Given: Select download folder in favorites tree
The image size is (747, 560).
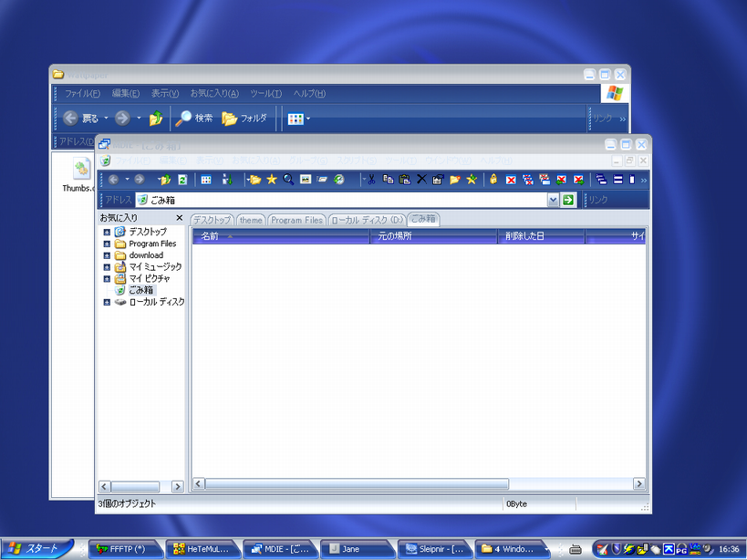Looking at the screenshot, I should pyautogui.click(x=146, y=255).
